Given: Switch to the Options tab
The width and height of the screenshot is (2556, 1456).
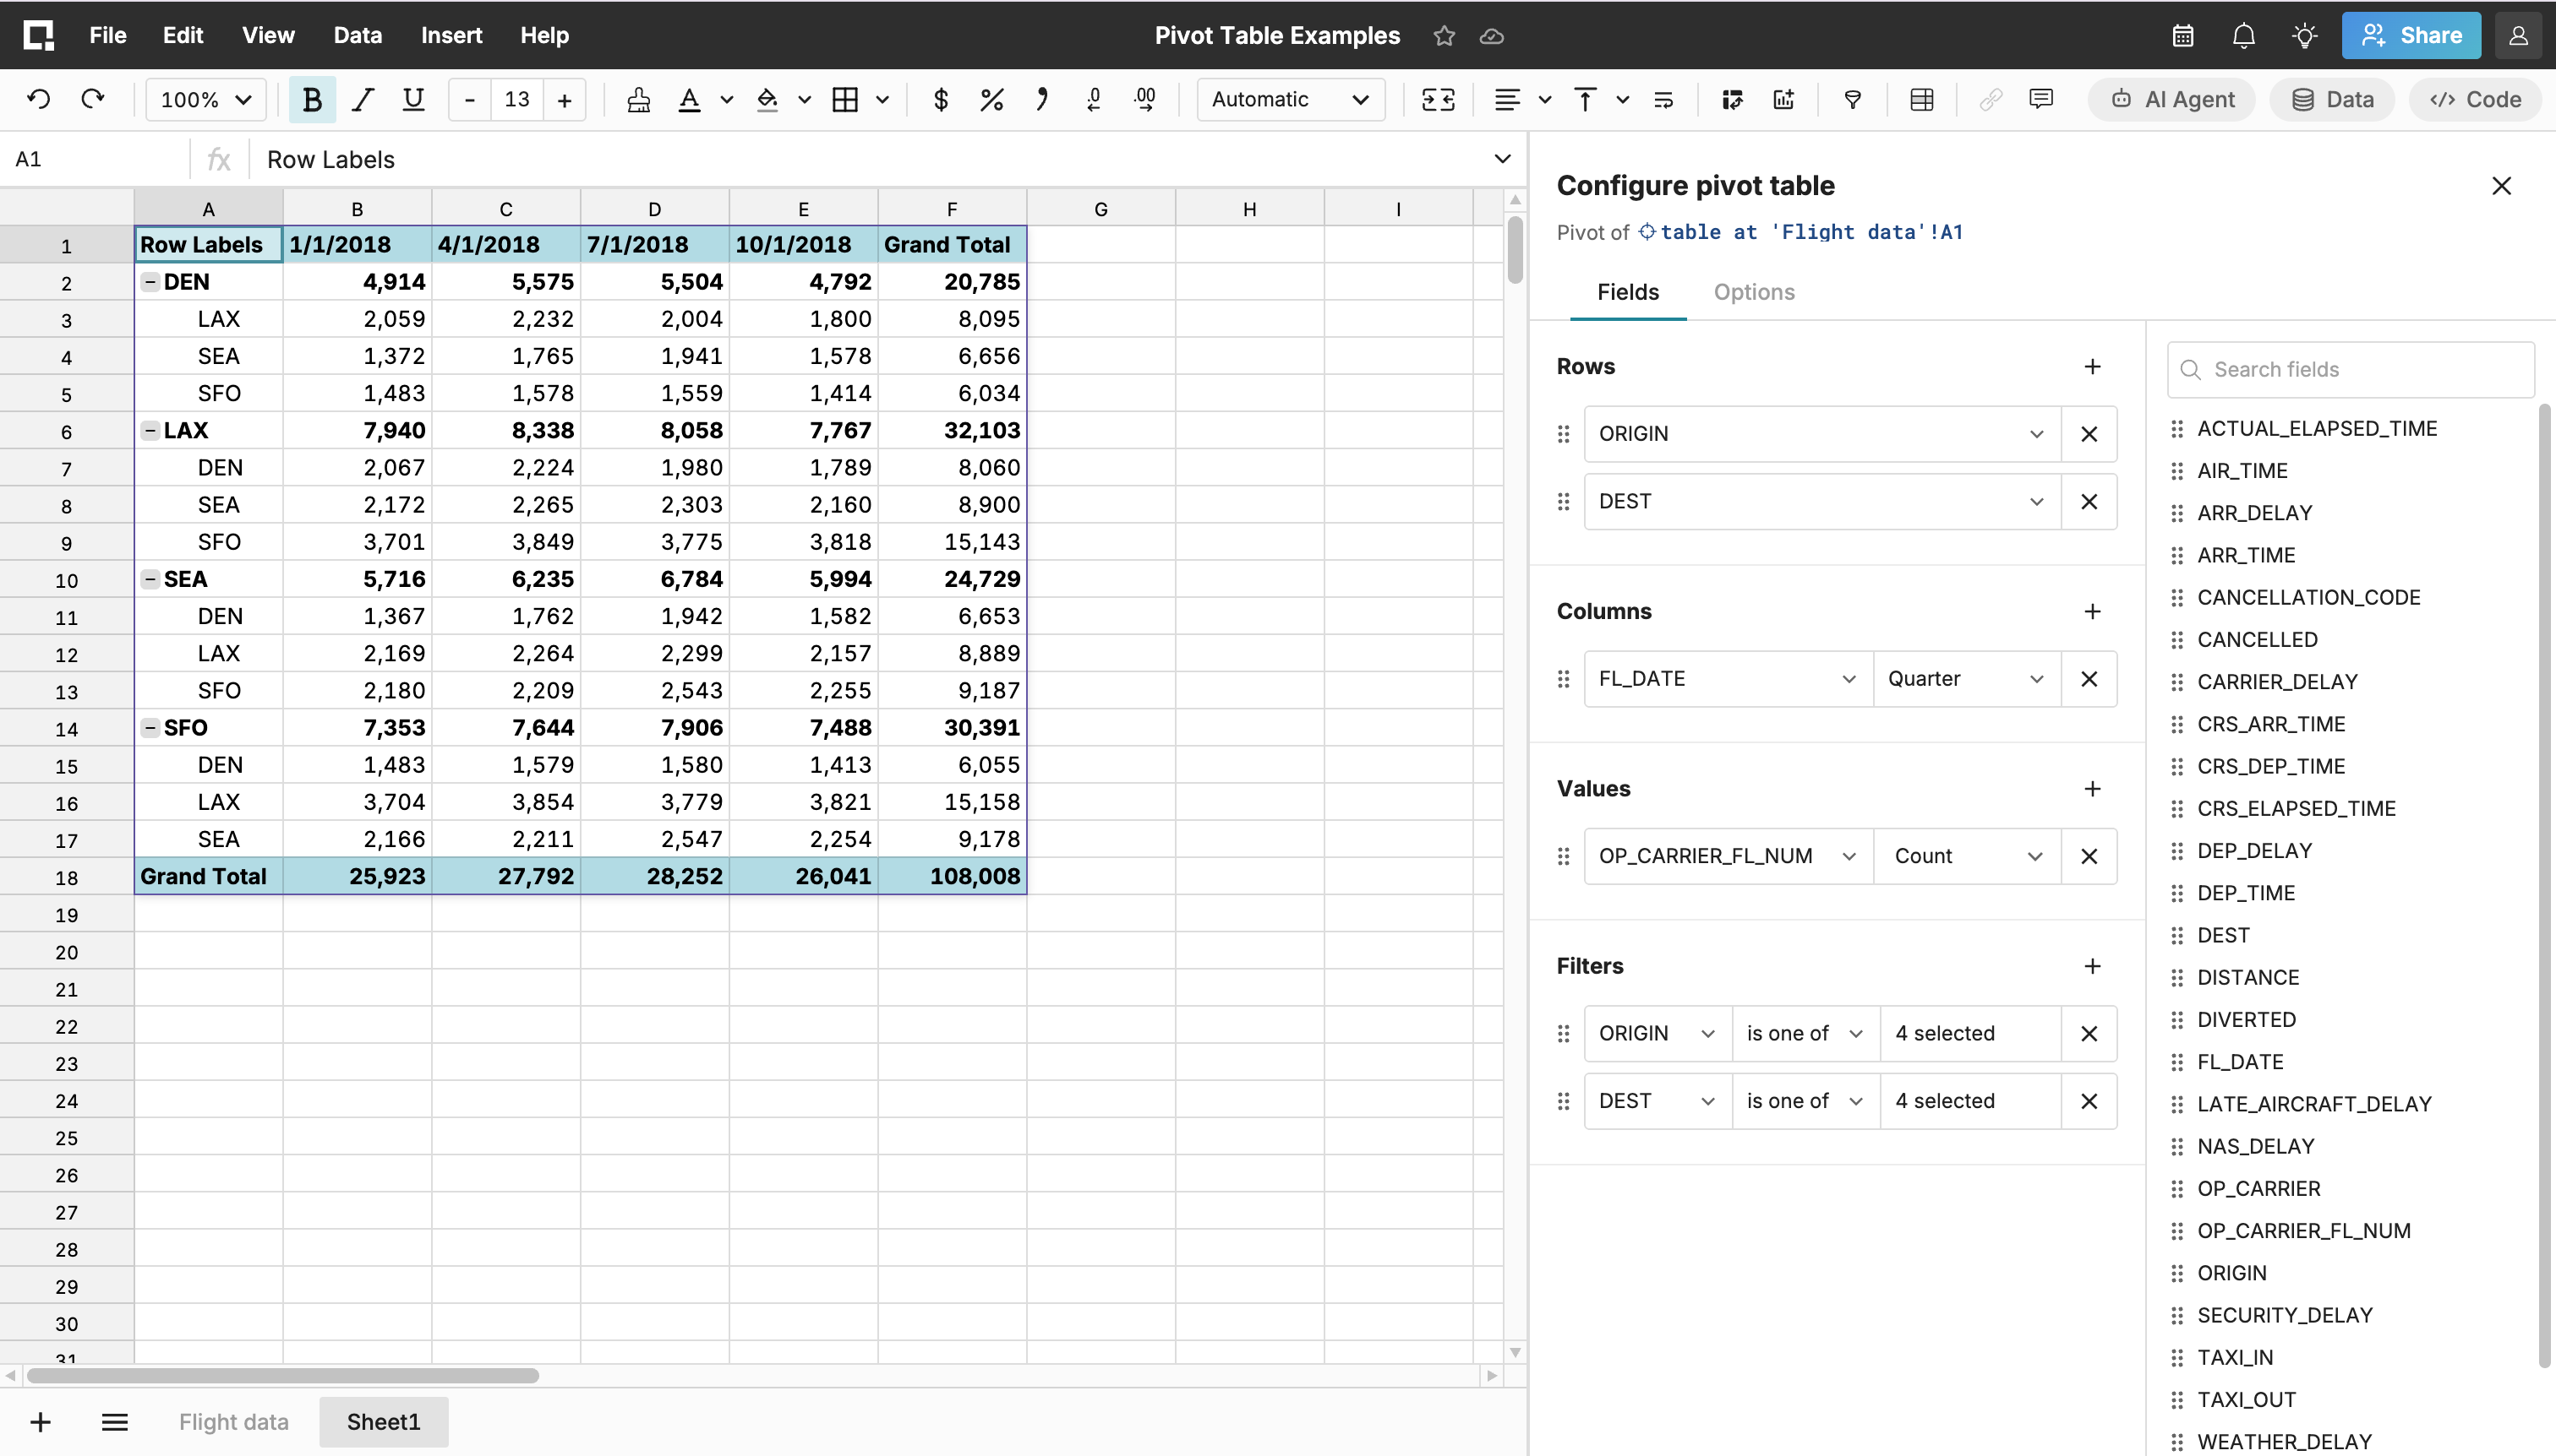Looking at the screenshot, I should 1753,292.
